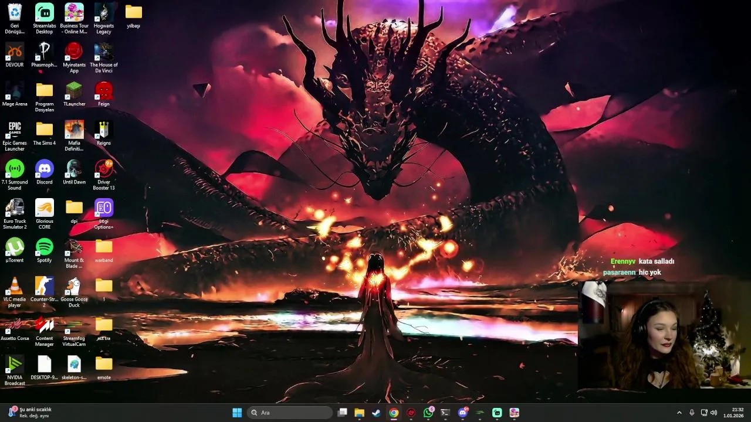Select the emote folder
This screenshot has height=422, width=751.
[x=104, y=367]
